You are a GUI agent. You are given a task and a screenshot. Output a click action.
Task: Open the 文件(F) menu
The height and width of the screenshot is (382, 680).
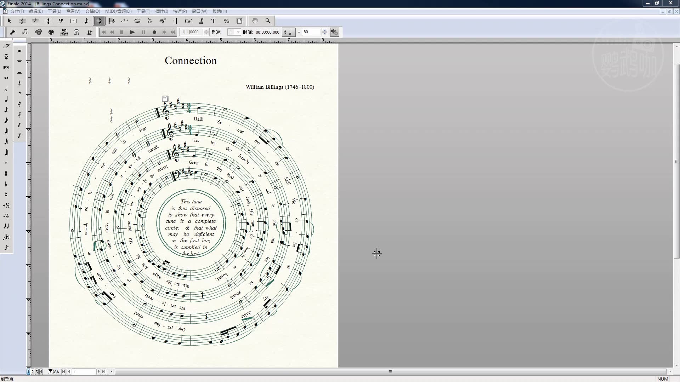(x=17, y=11)
